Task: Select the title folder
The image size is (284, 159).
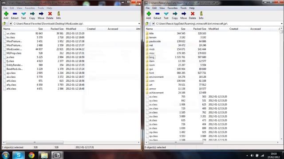Action: tap(151, 34)
